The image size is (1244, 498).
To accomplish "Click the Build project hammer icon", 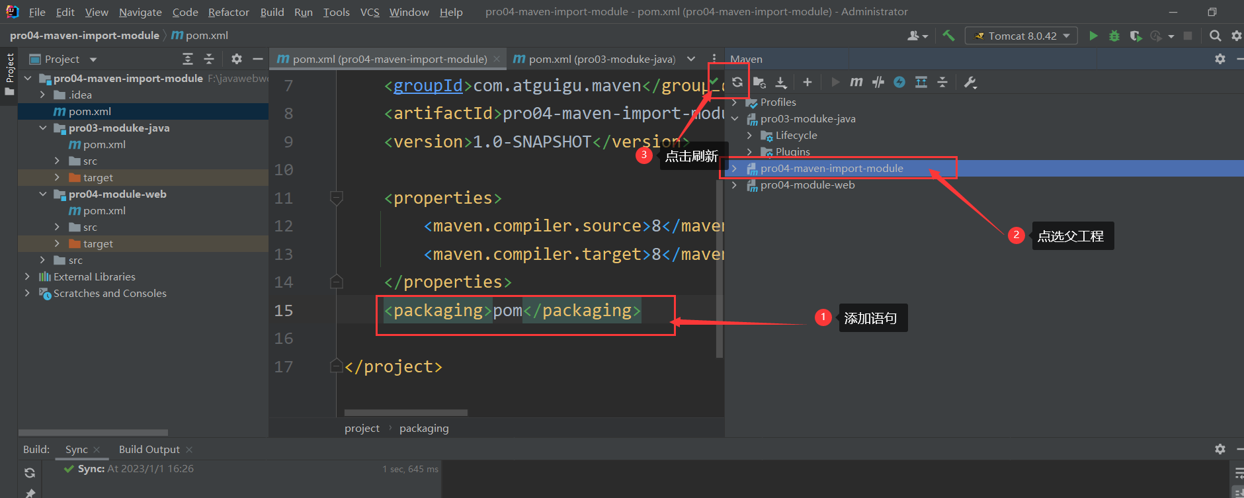I will (948, 36).
